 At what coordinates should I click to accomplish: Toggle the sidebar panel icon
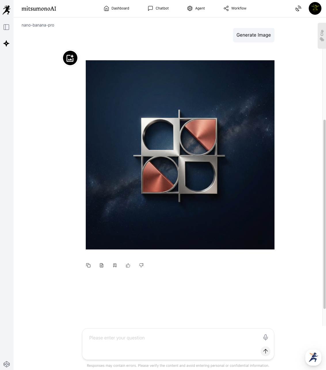[x=6, y=27]
